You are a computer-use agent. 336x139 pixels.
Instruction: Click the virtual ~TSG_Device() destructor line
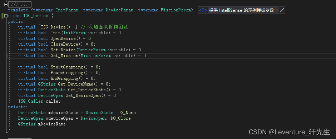[73, 27]
